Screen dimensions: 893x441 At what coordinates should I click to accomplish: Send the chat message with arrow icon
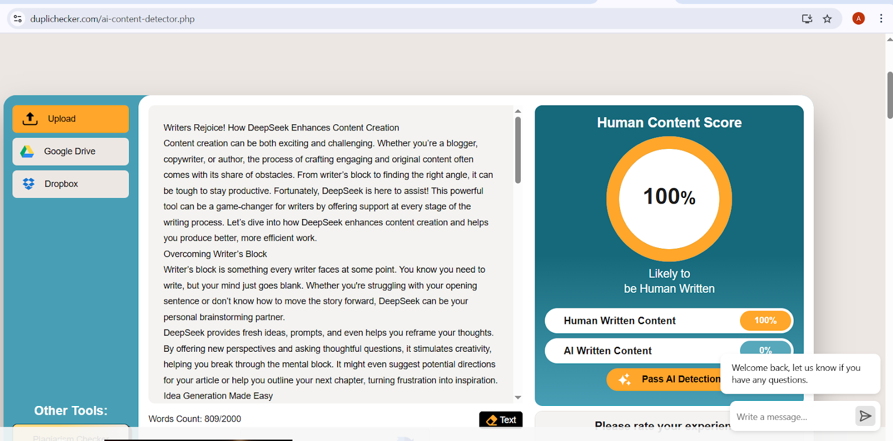pos(865,416)
